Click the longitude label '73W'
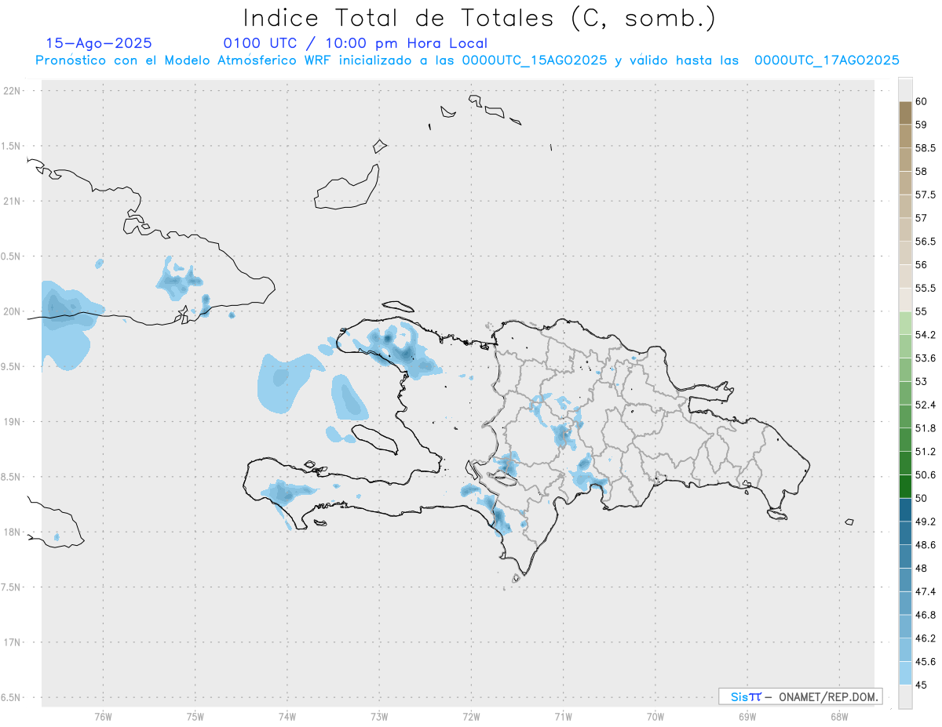 tap(379, 717)
